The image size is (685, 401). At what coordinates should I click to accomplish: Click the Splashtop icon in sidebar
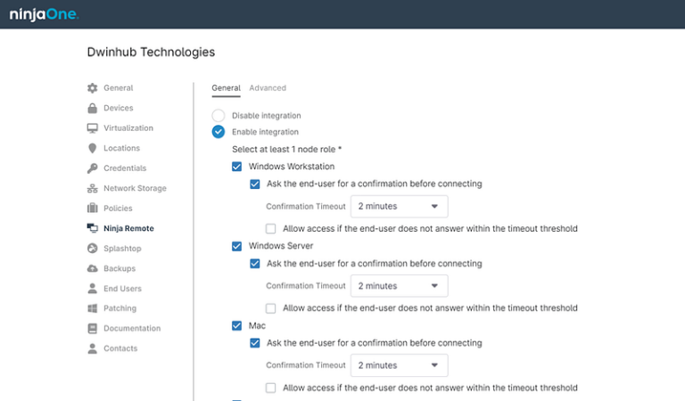(x=92, y=249)
